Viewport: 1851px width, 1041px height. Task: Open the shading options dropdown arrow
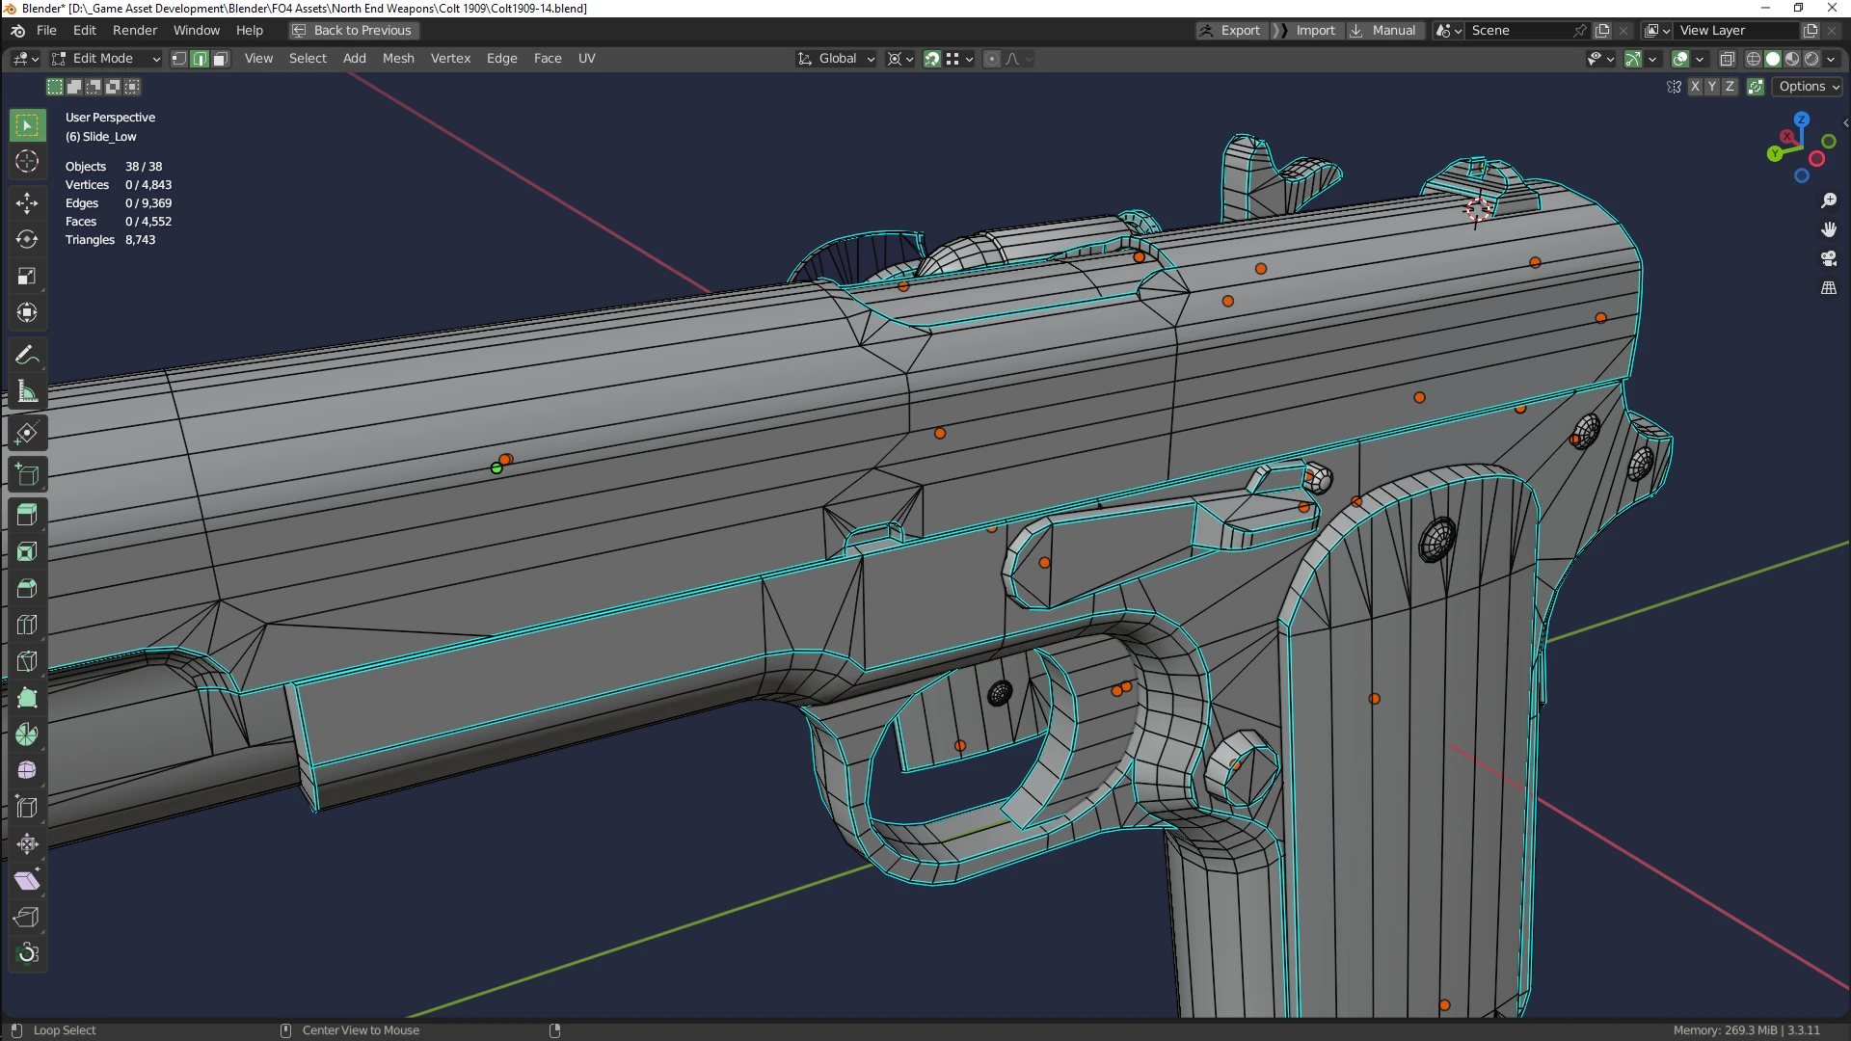coord(1832,59)
